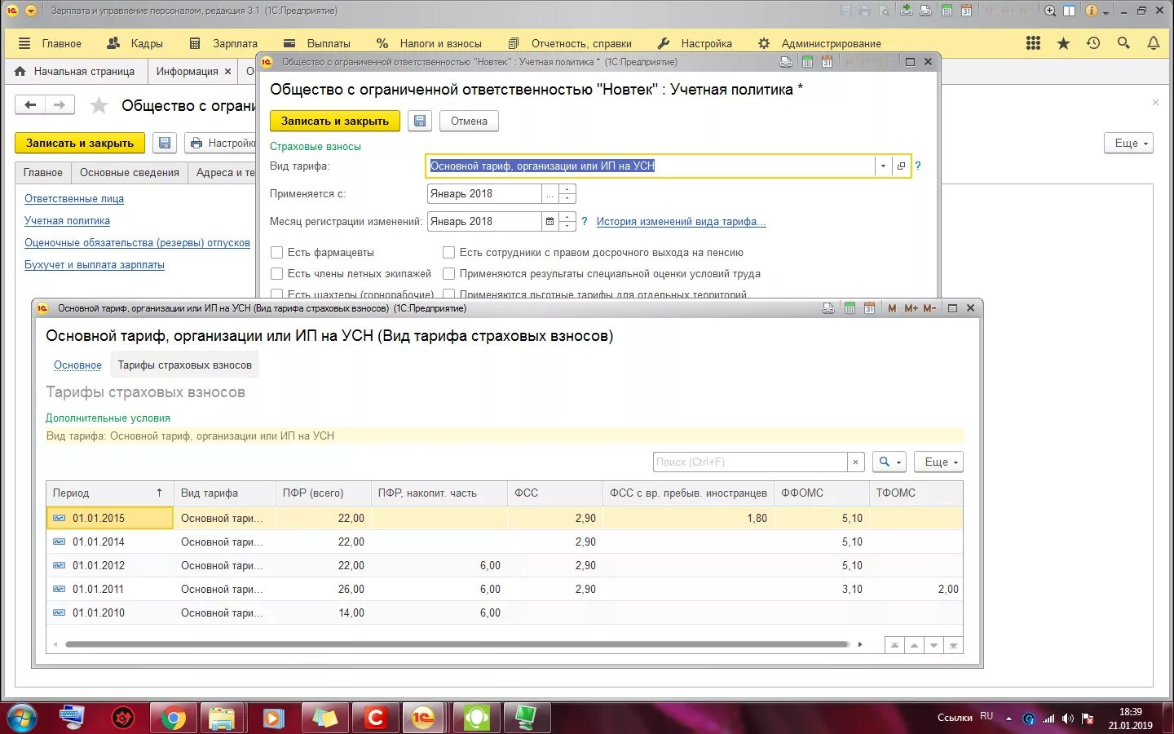Add organization form to favorites star
The height and width of the screenshot is (734, 1174).
tap(99, 105)
